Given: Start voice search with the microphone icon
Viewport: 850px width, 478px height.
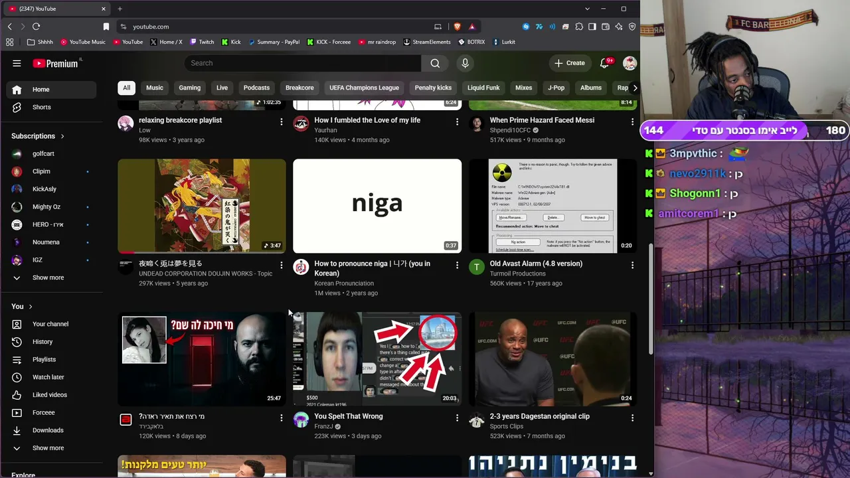Looking at the screenshot, I should click(x=465, y=63).
